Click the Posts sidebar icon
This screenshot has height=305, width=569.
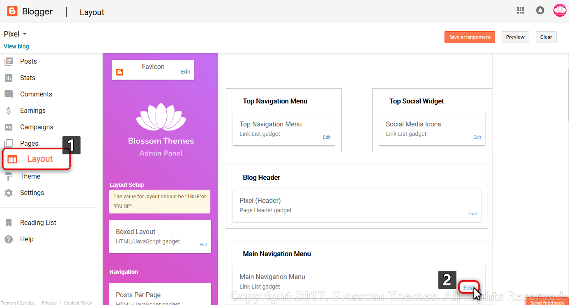(x=9, y=62)
